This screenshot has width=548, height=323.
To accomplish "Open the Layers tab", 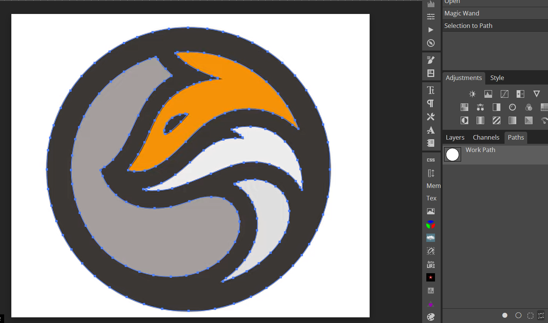I will click(x=455, y=137).
